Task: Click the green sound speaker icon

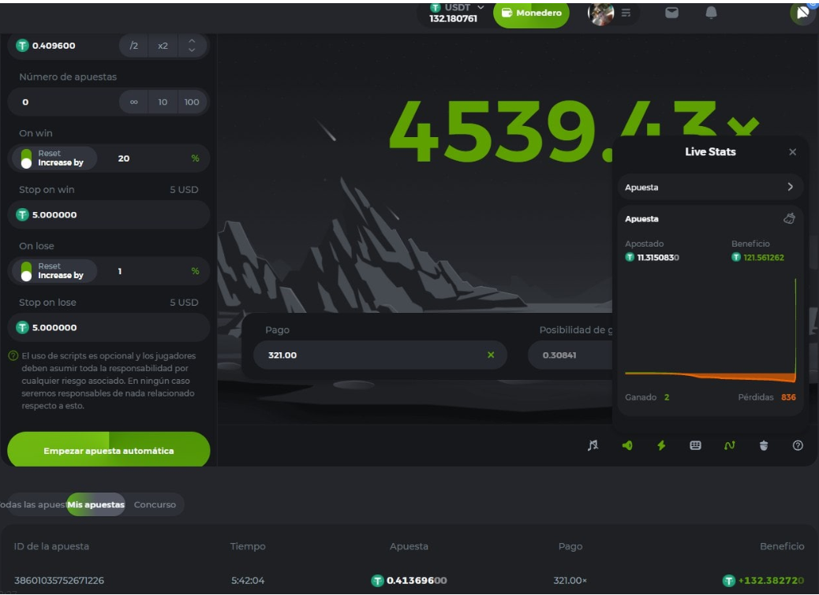Action: (627, 445)
